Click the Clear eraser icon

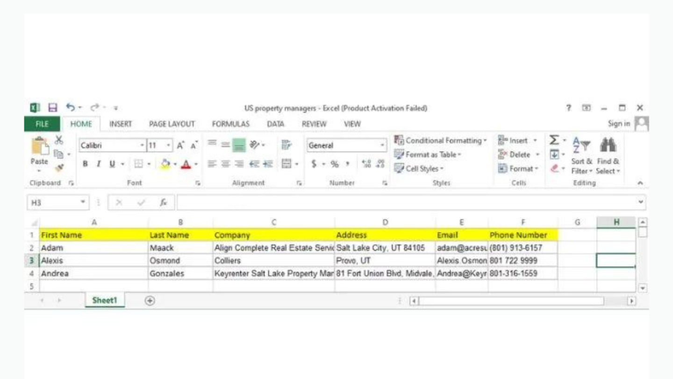click(x=555, y=168)
